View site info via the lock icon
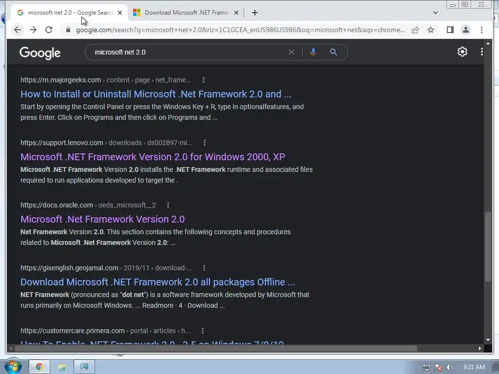The height and width of the screenshot is (374, 499). click(68, 30)
